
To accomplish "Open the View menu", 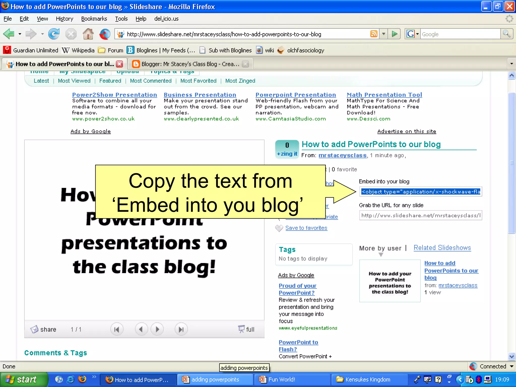I will pyautogui.click(x=42, y=19).
